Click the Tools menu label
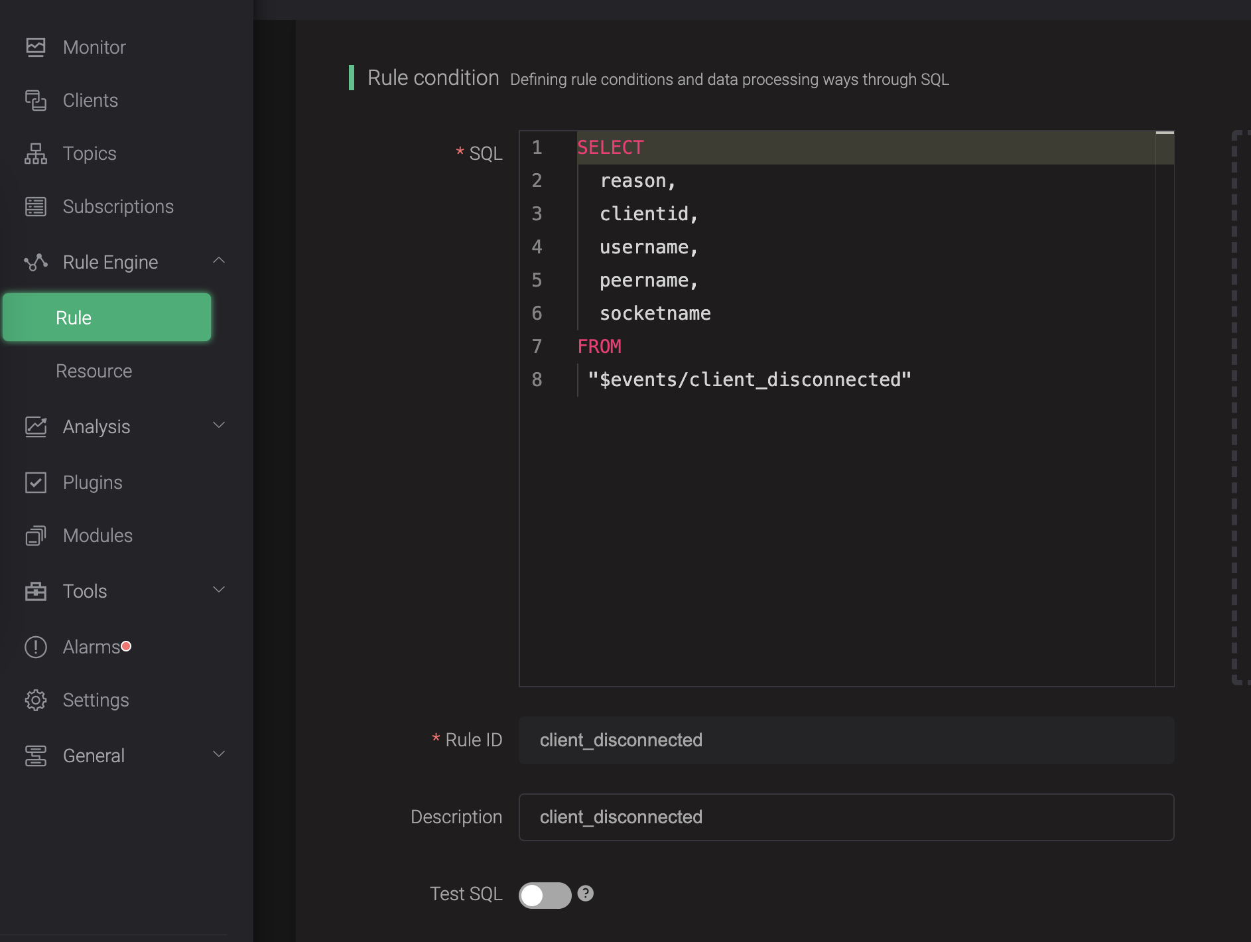This screenshot has height=942, width=1251. [x=85, y=591]
